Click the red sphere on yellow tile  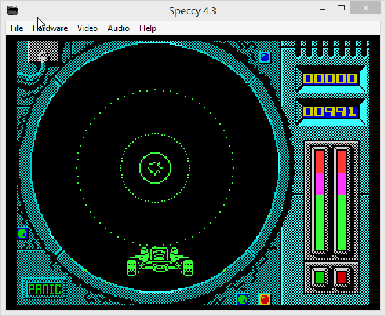click(x=265, y=299)
